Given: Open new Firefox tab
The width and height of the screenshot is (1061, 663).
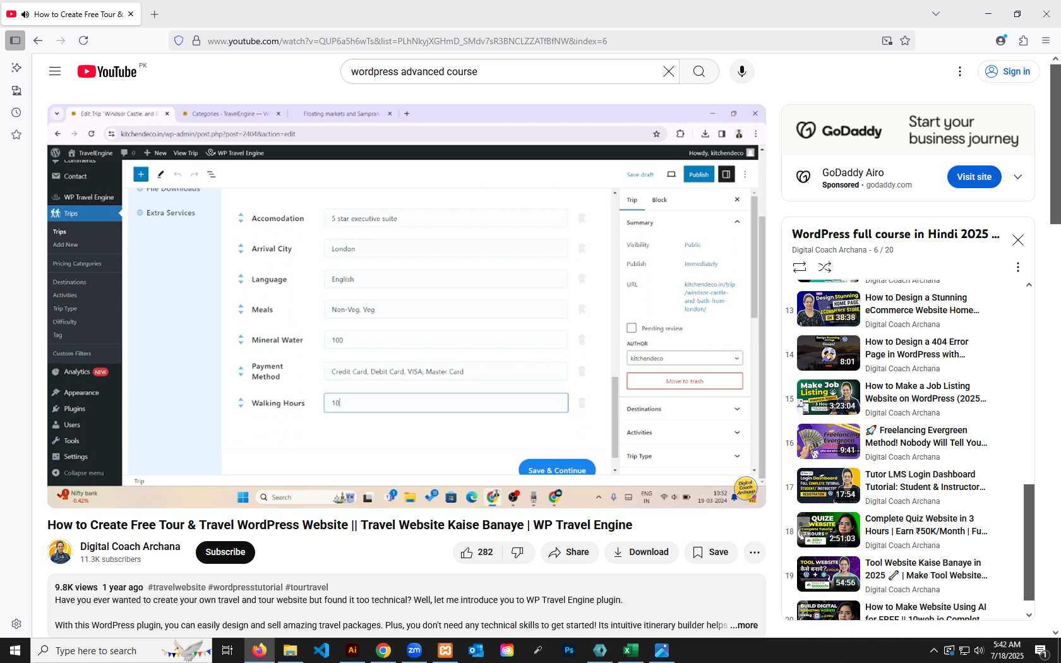Looking at the screenshot, I should click(154, 14).
